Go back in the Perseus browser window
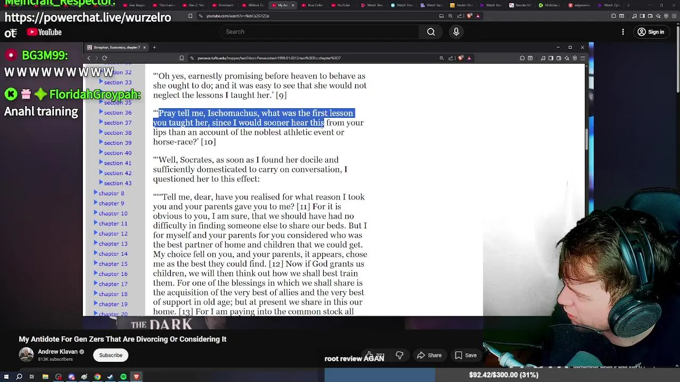The height and width of the screenshot is (382, 680). 89,58
